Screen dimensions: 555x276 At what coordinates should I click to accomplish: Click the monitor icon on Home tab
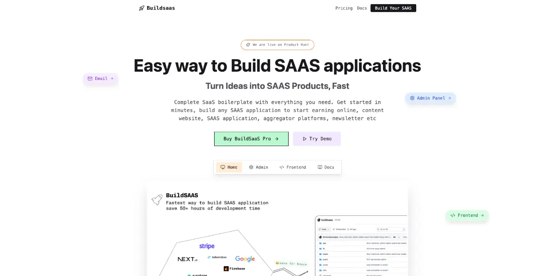click(223, 167)
